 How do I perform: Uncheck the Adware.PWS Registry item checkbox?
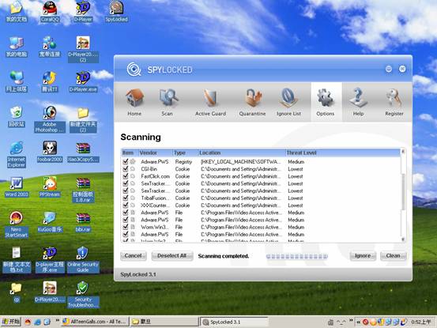point(126,162)
